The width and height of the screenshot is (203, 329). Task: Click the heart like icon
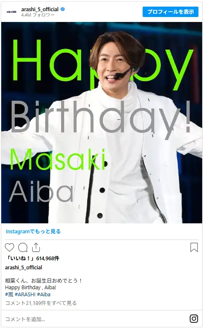coord(10,247)
